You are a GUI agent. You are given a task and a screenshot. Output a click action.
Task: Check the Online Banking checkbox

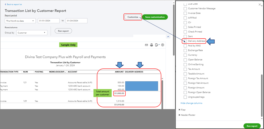(x=185, y=64)
